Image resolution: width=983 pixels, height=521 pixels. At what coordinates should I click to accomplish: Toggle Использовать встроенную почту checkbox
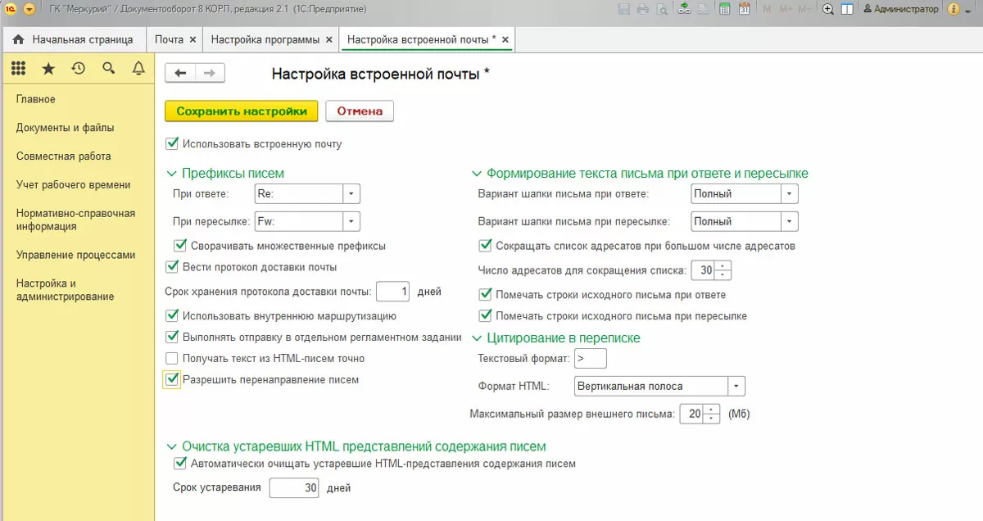tap(172, 143)
